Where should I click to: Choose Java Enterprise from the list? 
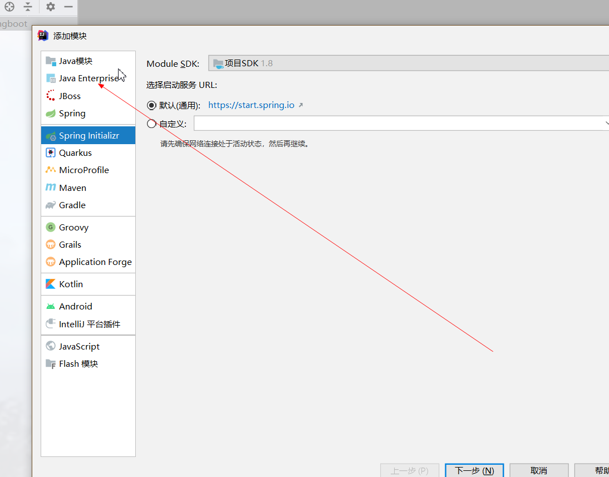point(88,78)
